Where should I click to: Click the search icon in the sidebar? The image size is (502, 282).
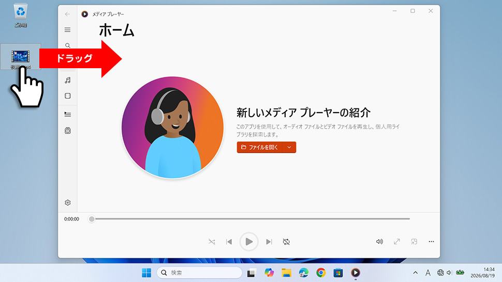pyautogui.click(x=68, y=45)
